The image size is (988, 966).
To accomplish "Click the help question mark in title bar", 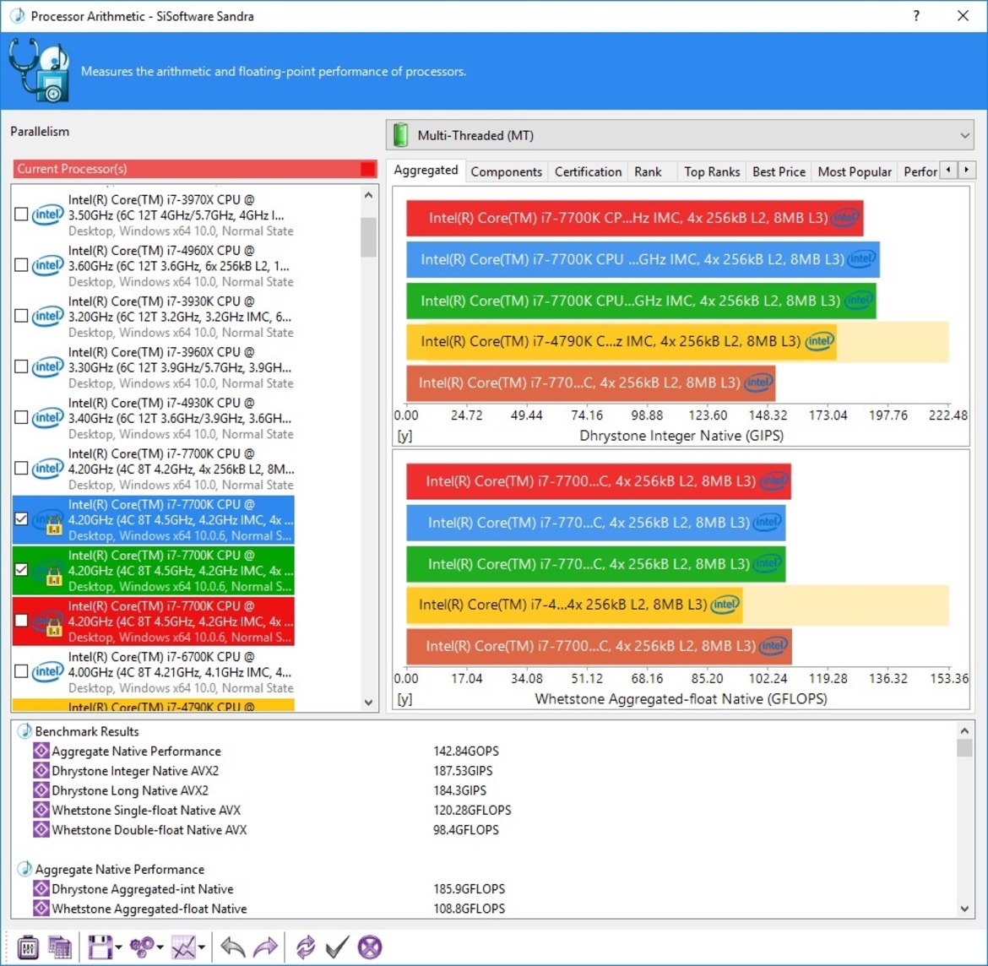I will [916, 16].
